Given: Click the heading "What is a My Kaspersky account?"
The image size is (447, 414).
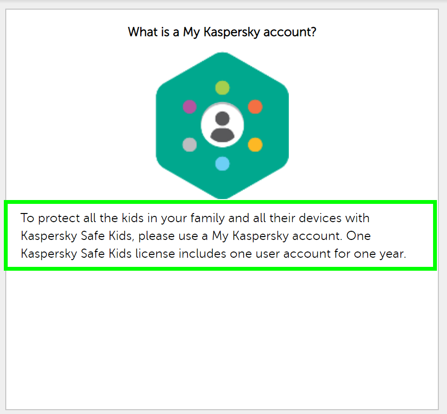Looking at the screenshot, I should click(222, 33).
